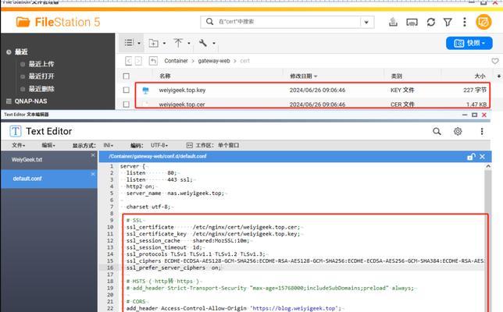Screen dimensions: 503x312
Task: Open Text Editor settings gear
Action: tap(458, 131)
